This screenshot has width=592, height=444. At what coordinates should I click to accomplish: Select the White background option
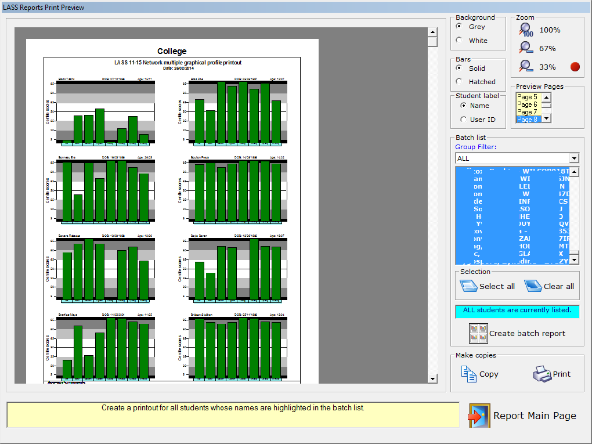(459, 40)
